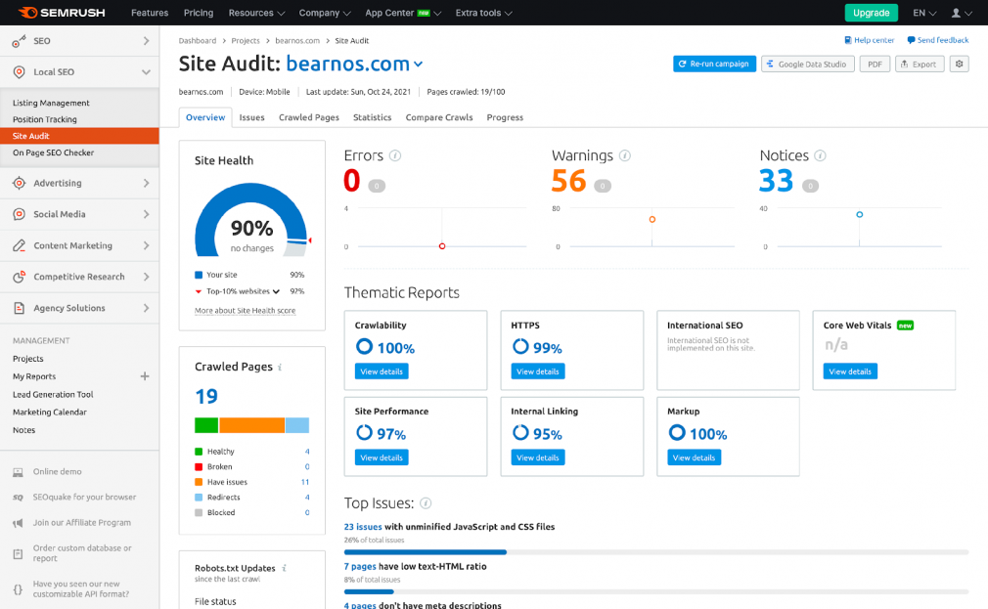View details for Internal Linking
The width and height of the screenshot is (988, 609).
click(x=537, y=457)
